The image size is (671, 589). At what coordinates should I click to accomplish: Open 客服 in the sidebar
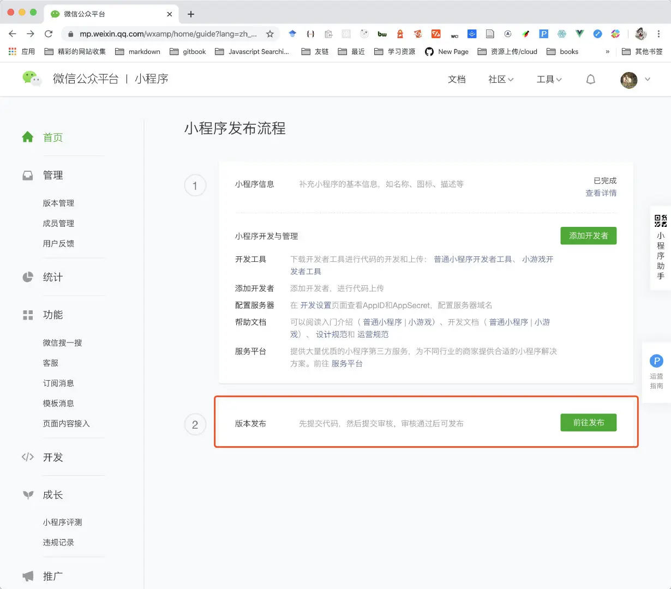point(51,363)
